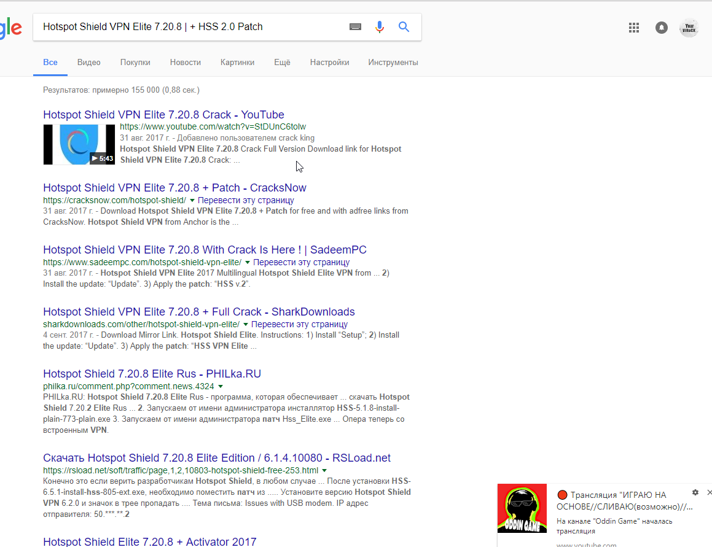
Task: Switch to the Картинки results tab
Action: tap(238, 62)
